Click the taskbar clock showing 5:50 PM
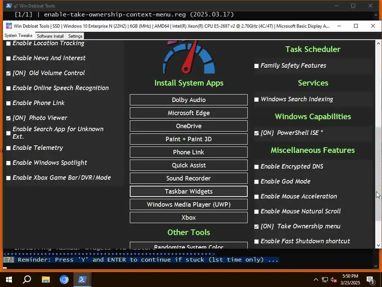The width and height of the screenshot is (382, 287). tap(350, 276)
